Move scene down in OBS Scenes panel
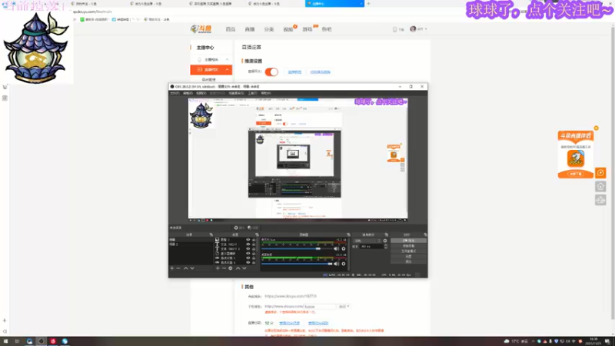Viewport: 615px width, 346px height. pyautogui.click(x=192, y=268)
